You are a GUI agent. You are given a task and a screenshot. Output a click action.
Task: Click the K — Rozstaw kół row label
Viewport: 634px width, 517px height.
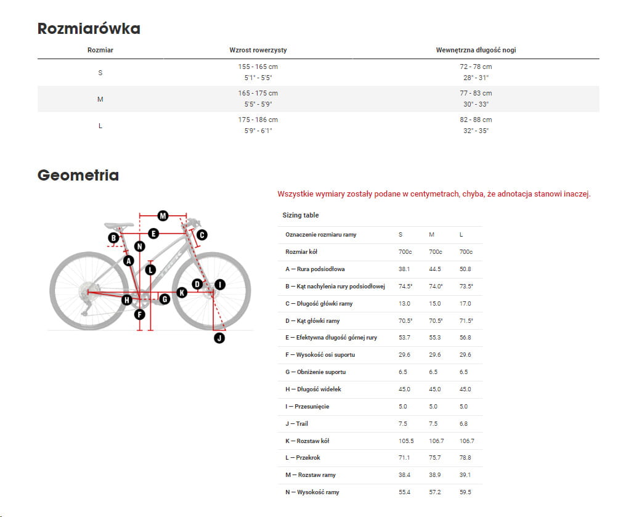(x=307, y=441)
